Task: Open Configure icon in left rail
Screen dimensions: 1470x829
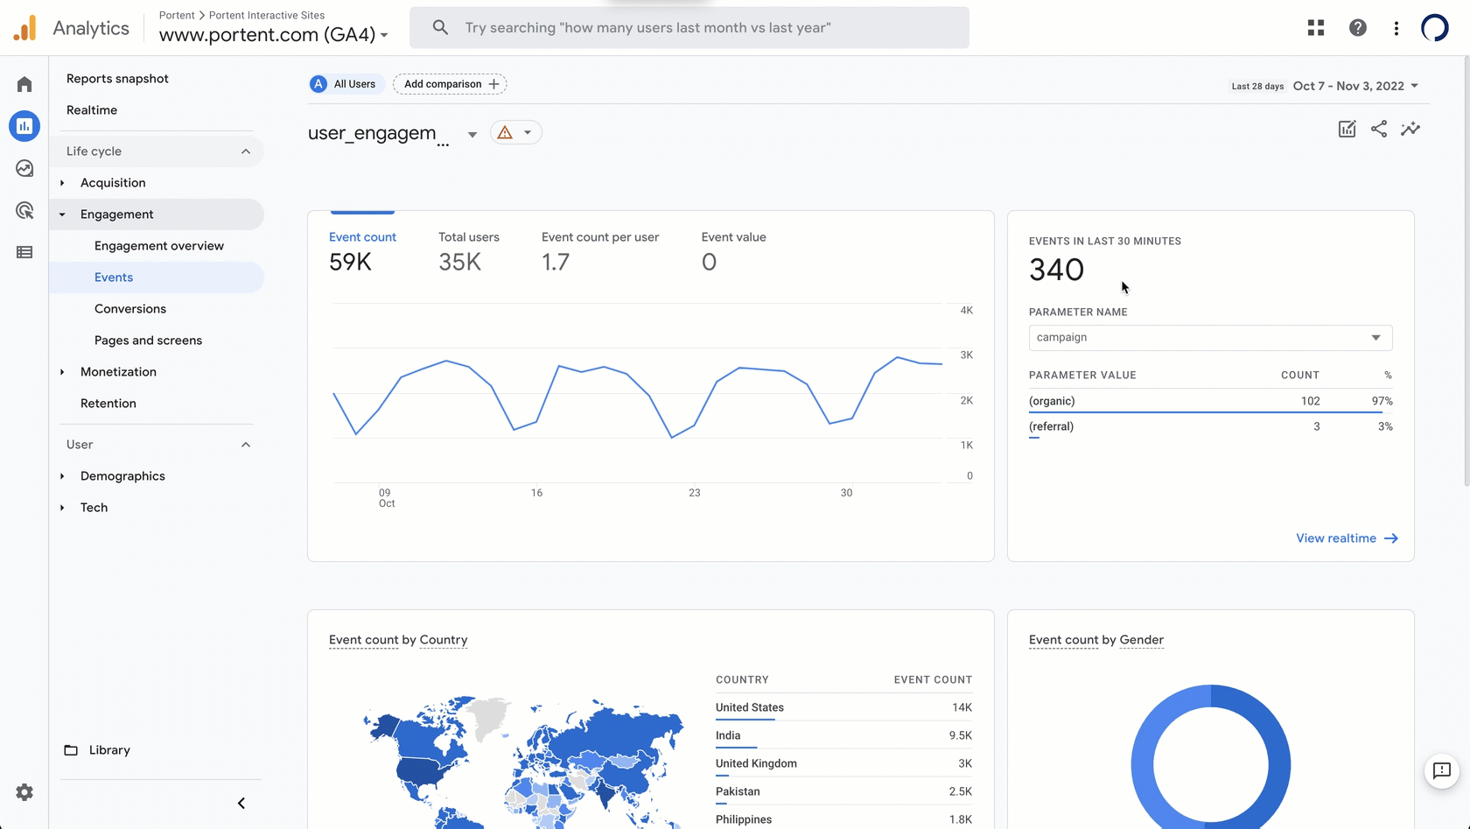Action: pyautogui.click(x=24, y=252)
